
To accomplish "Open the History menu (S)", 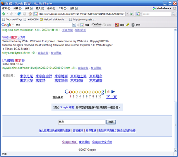I will coord(40,9).
